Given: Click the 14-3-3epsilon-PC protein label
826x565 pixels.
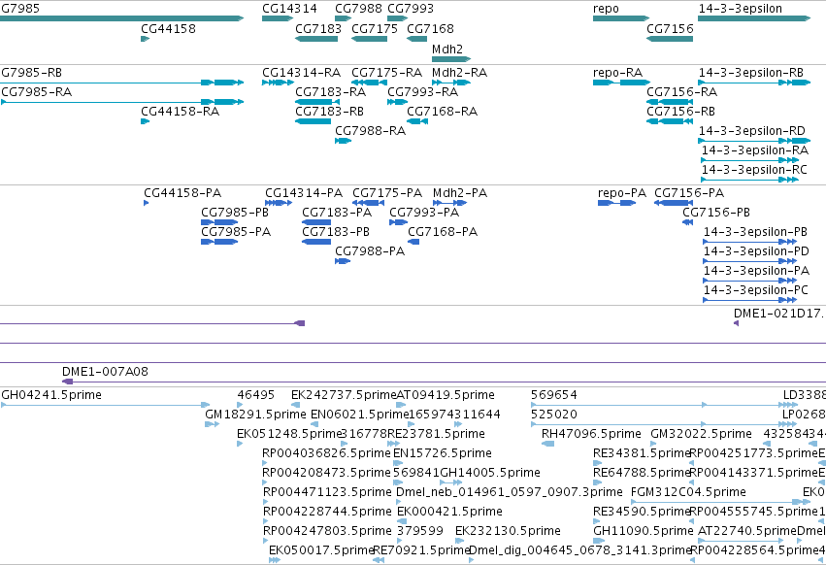Looking at the screenshot, I should (x=756, y=290).
